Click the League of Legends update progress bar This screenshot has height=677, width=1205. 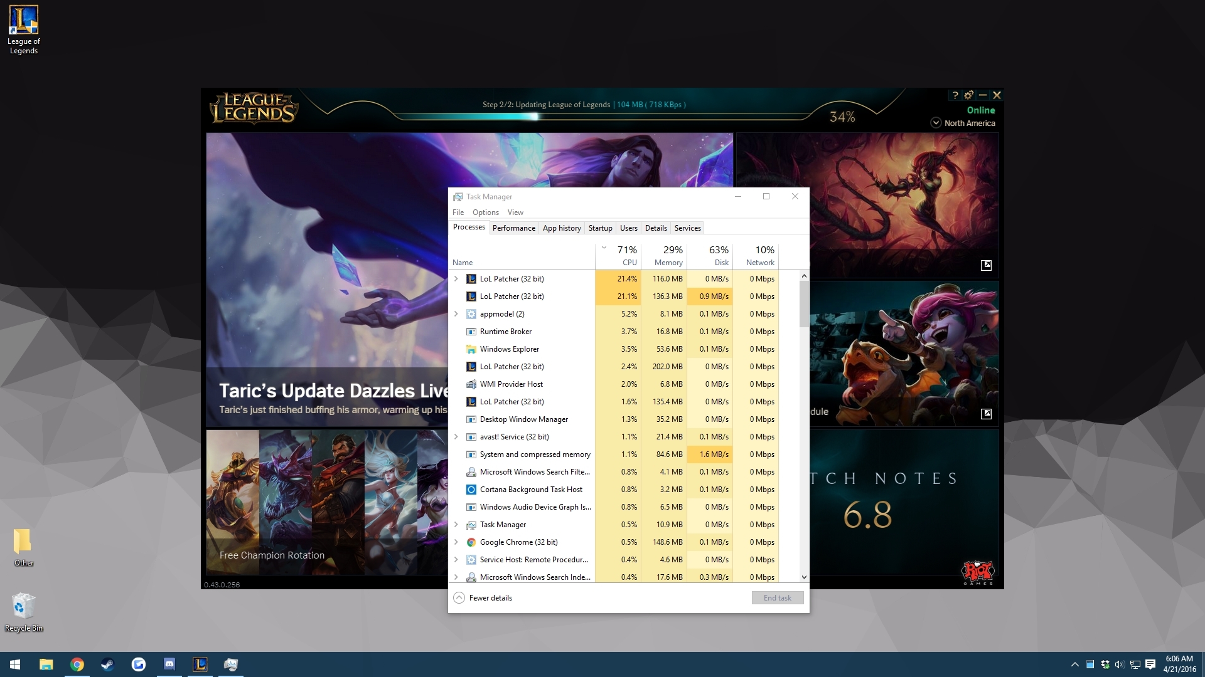602,117
